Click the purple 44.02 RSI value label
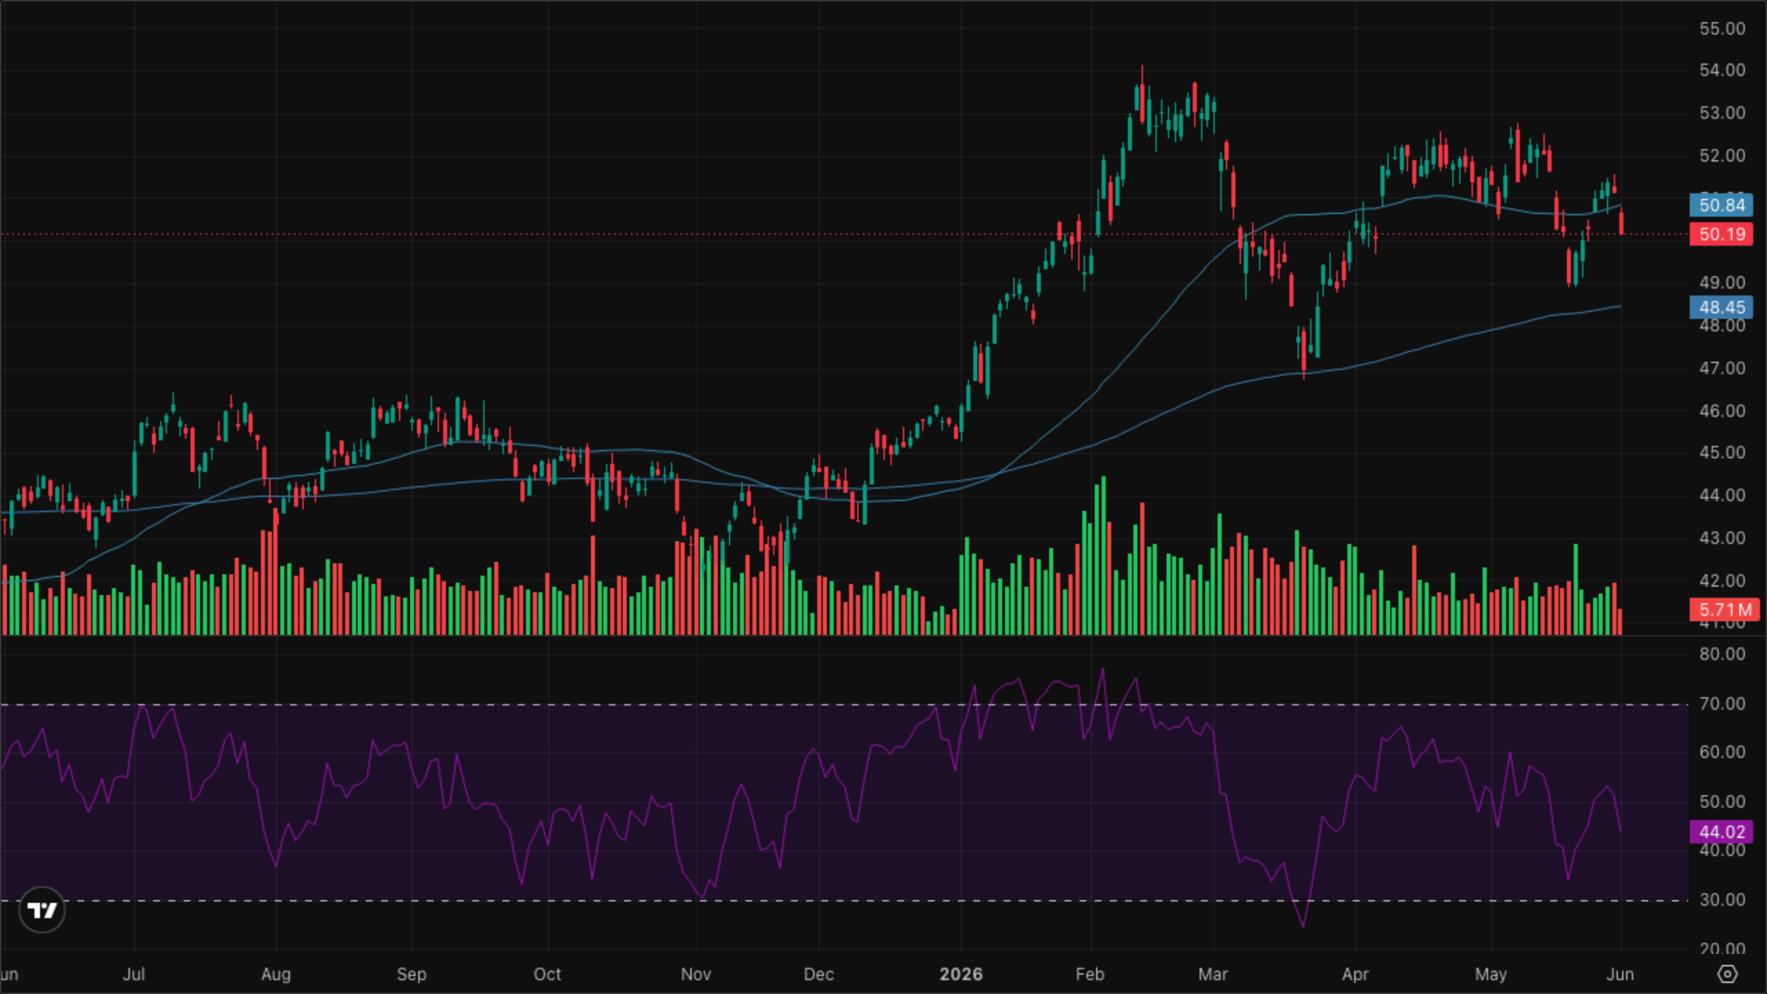 pyautogui.click(x=1721, y=832)
